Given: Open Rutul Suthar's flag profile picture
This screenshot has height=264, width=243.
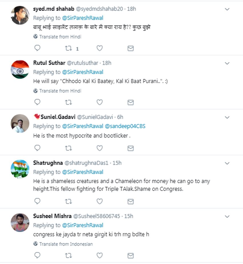Looking at the screenshot, I should coord(20,69).
